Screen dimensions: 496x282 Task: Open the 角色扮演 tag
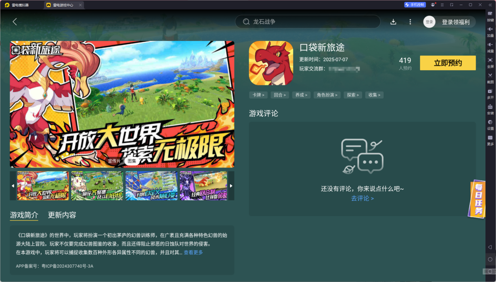(x=327, y=95)
